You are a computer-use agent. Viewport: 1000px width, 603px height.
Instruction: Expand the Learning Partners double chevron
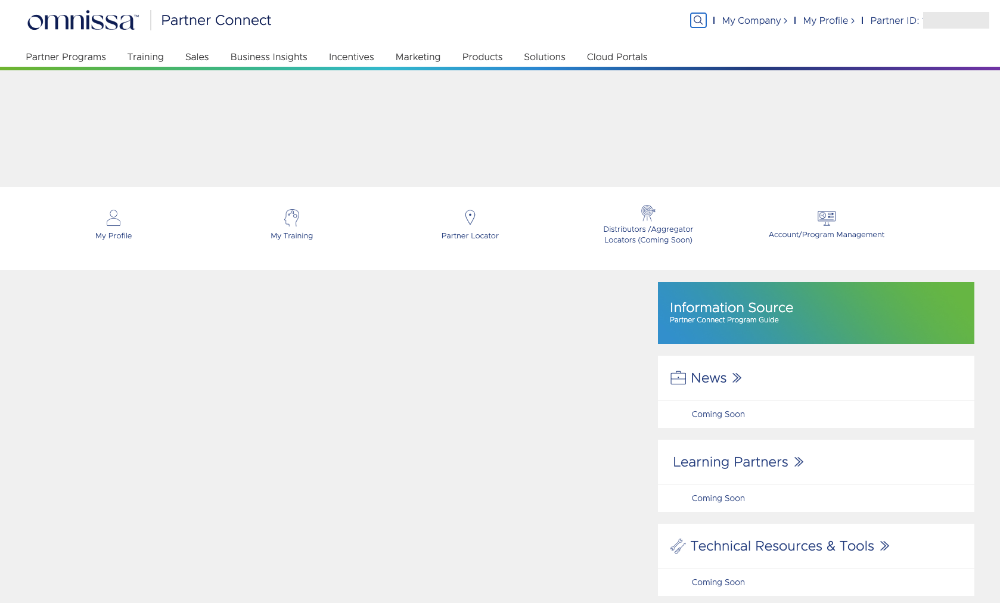799,462
